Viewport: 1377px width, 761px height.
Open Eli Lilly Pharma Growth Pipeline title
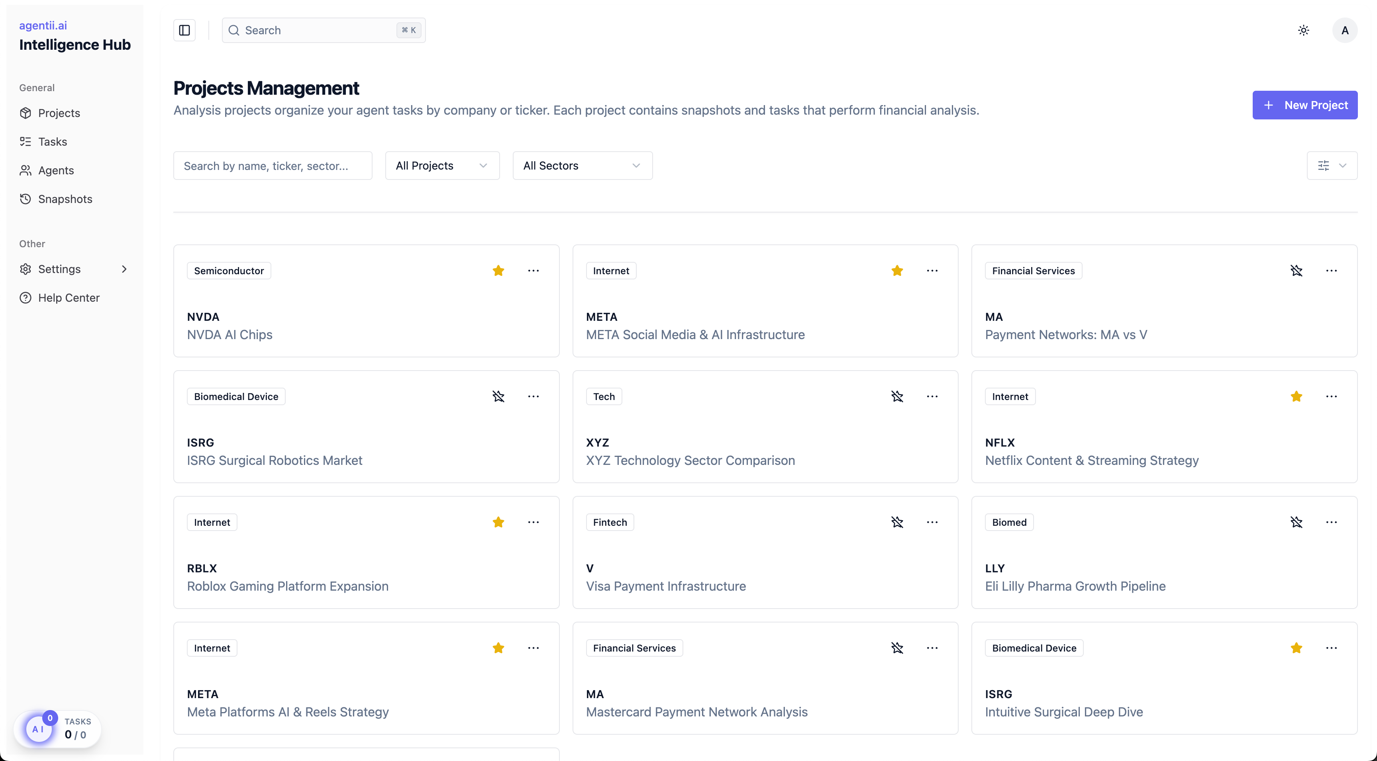pyautogui.click(x=1075, y=586)
